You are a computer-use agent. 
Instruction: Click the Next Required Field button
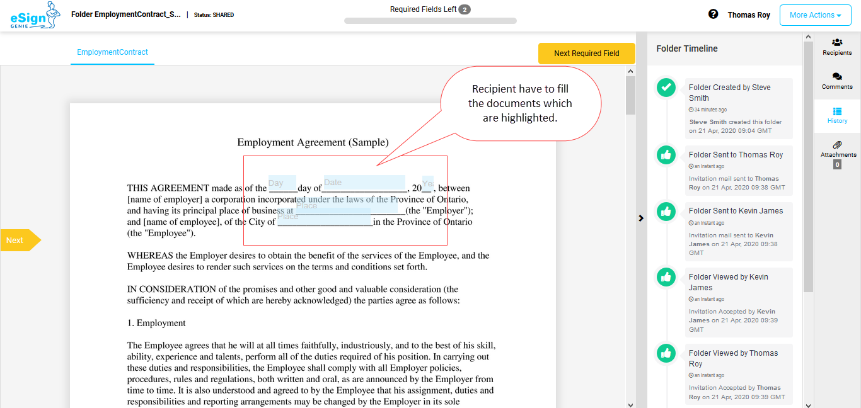click(586, 54)
